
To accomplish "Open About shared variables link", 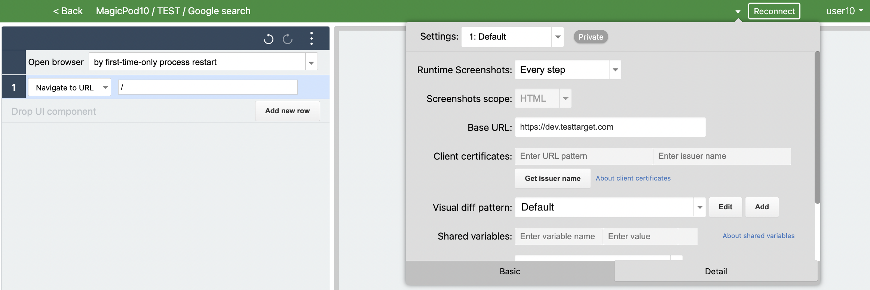I will [758, 236].
